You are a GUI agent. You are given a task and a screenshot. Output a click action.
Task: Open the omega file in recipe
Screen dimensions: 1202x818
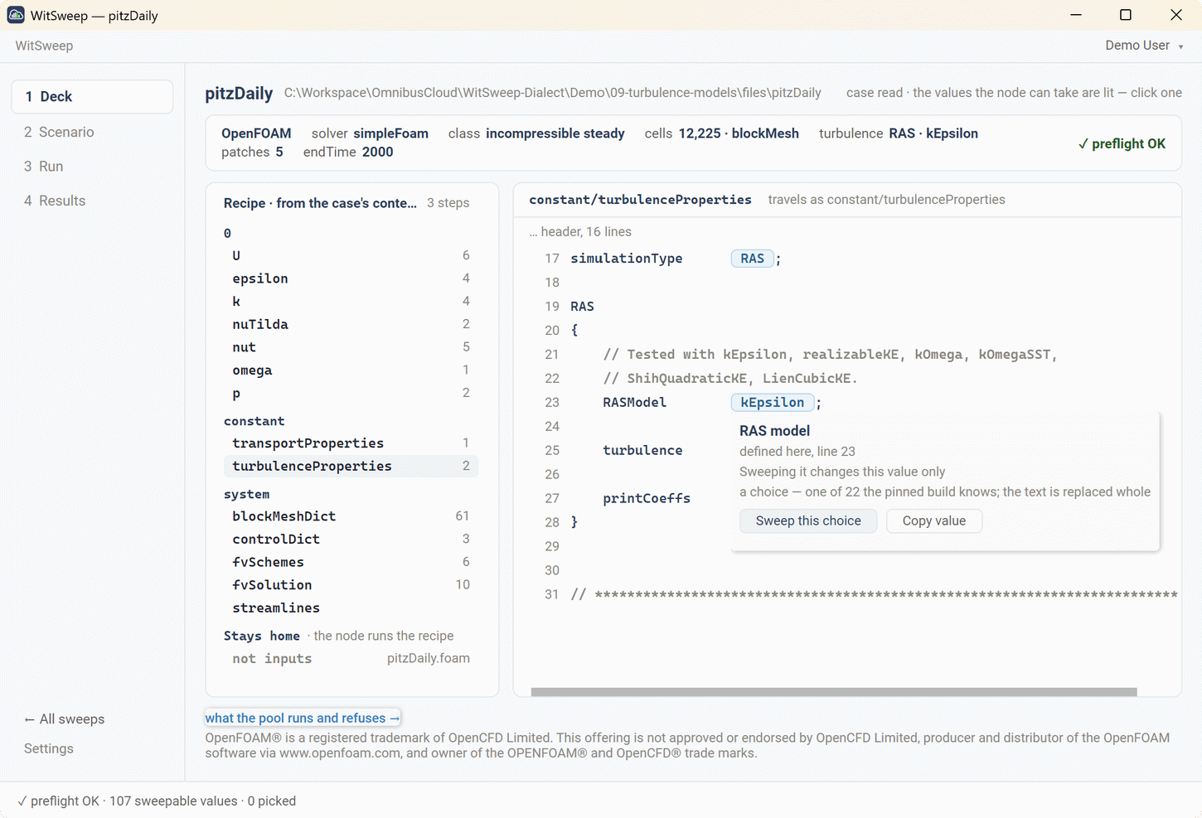[x=351, y=370]
